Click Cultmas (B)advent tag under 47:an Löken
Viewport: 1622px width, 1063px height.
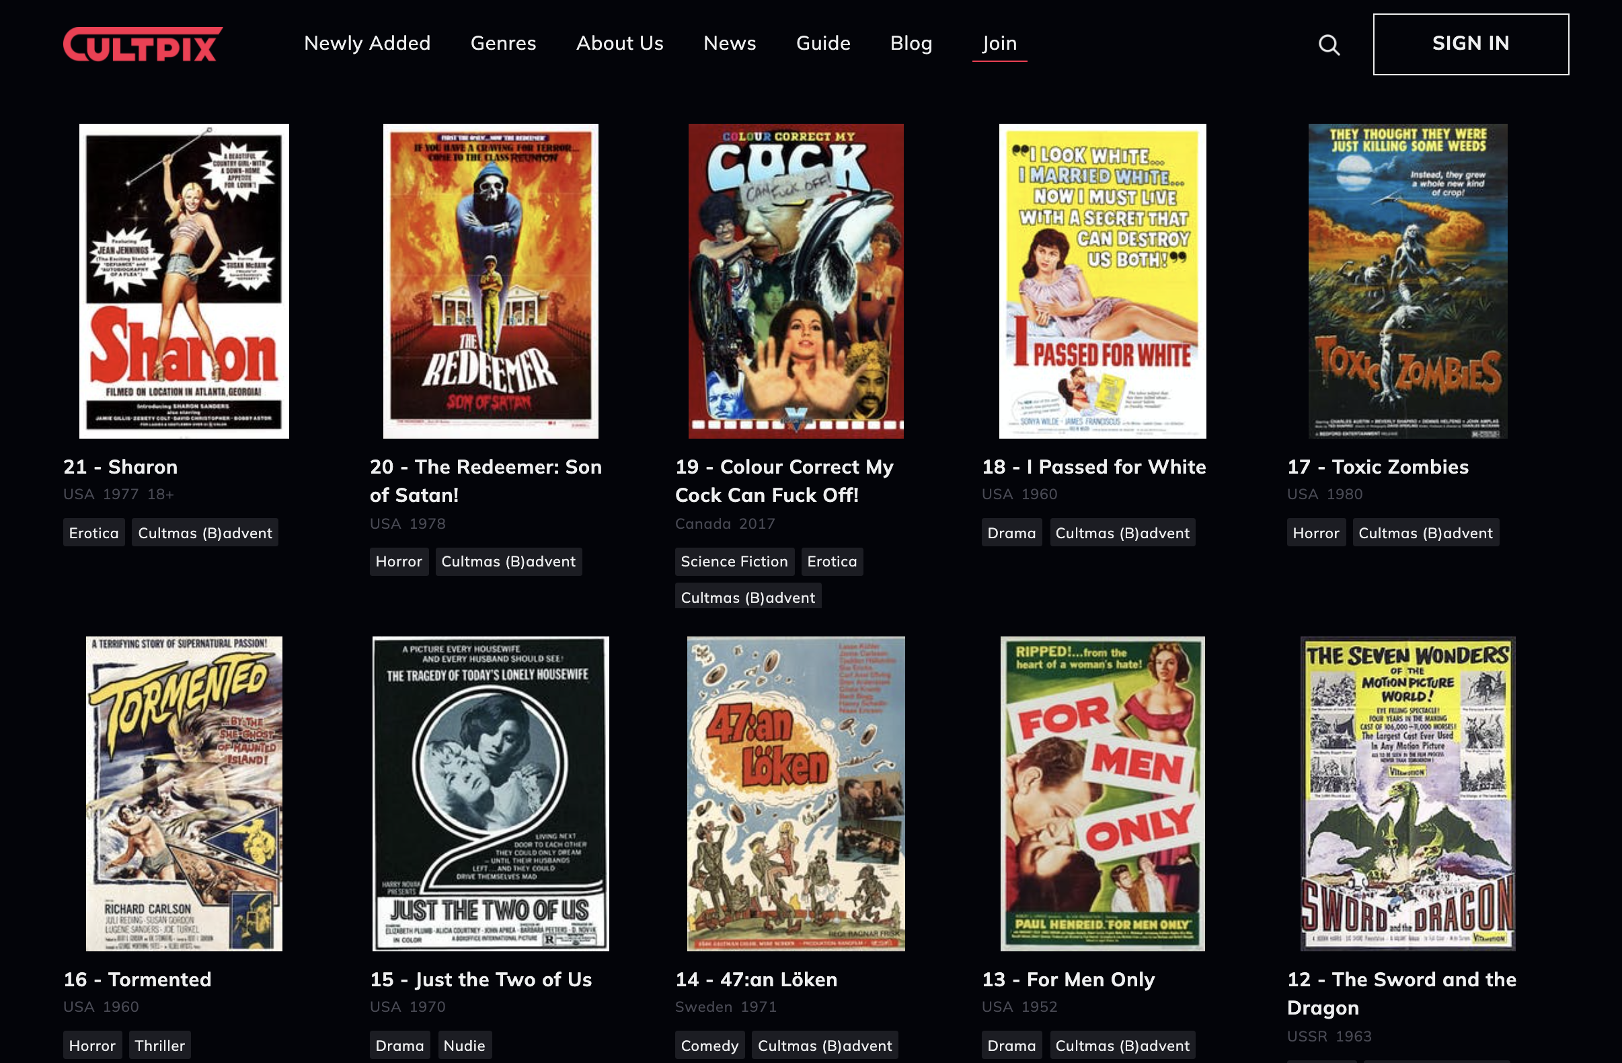point(824,1046)
